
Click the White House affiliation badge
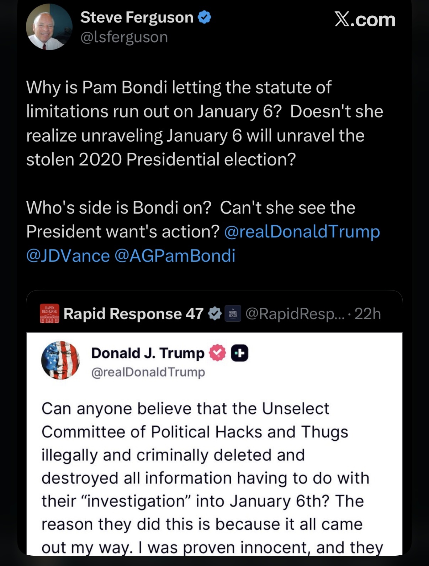[233, 314]
